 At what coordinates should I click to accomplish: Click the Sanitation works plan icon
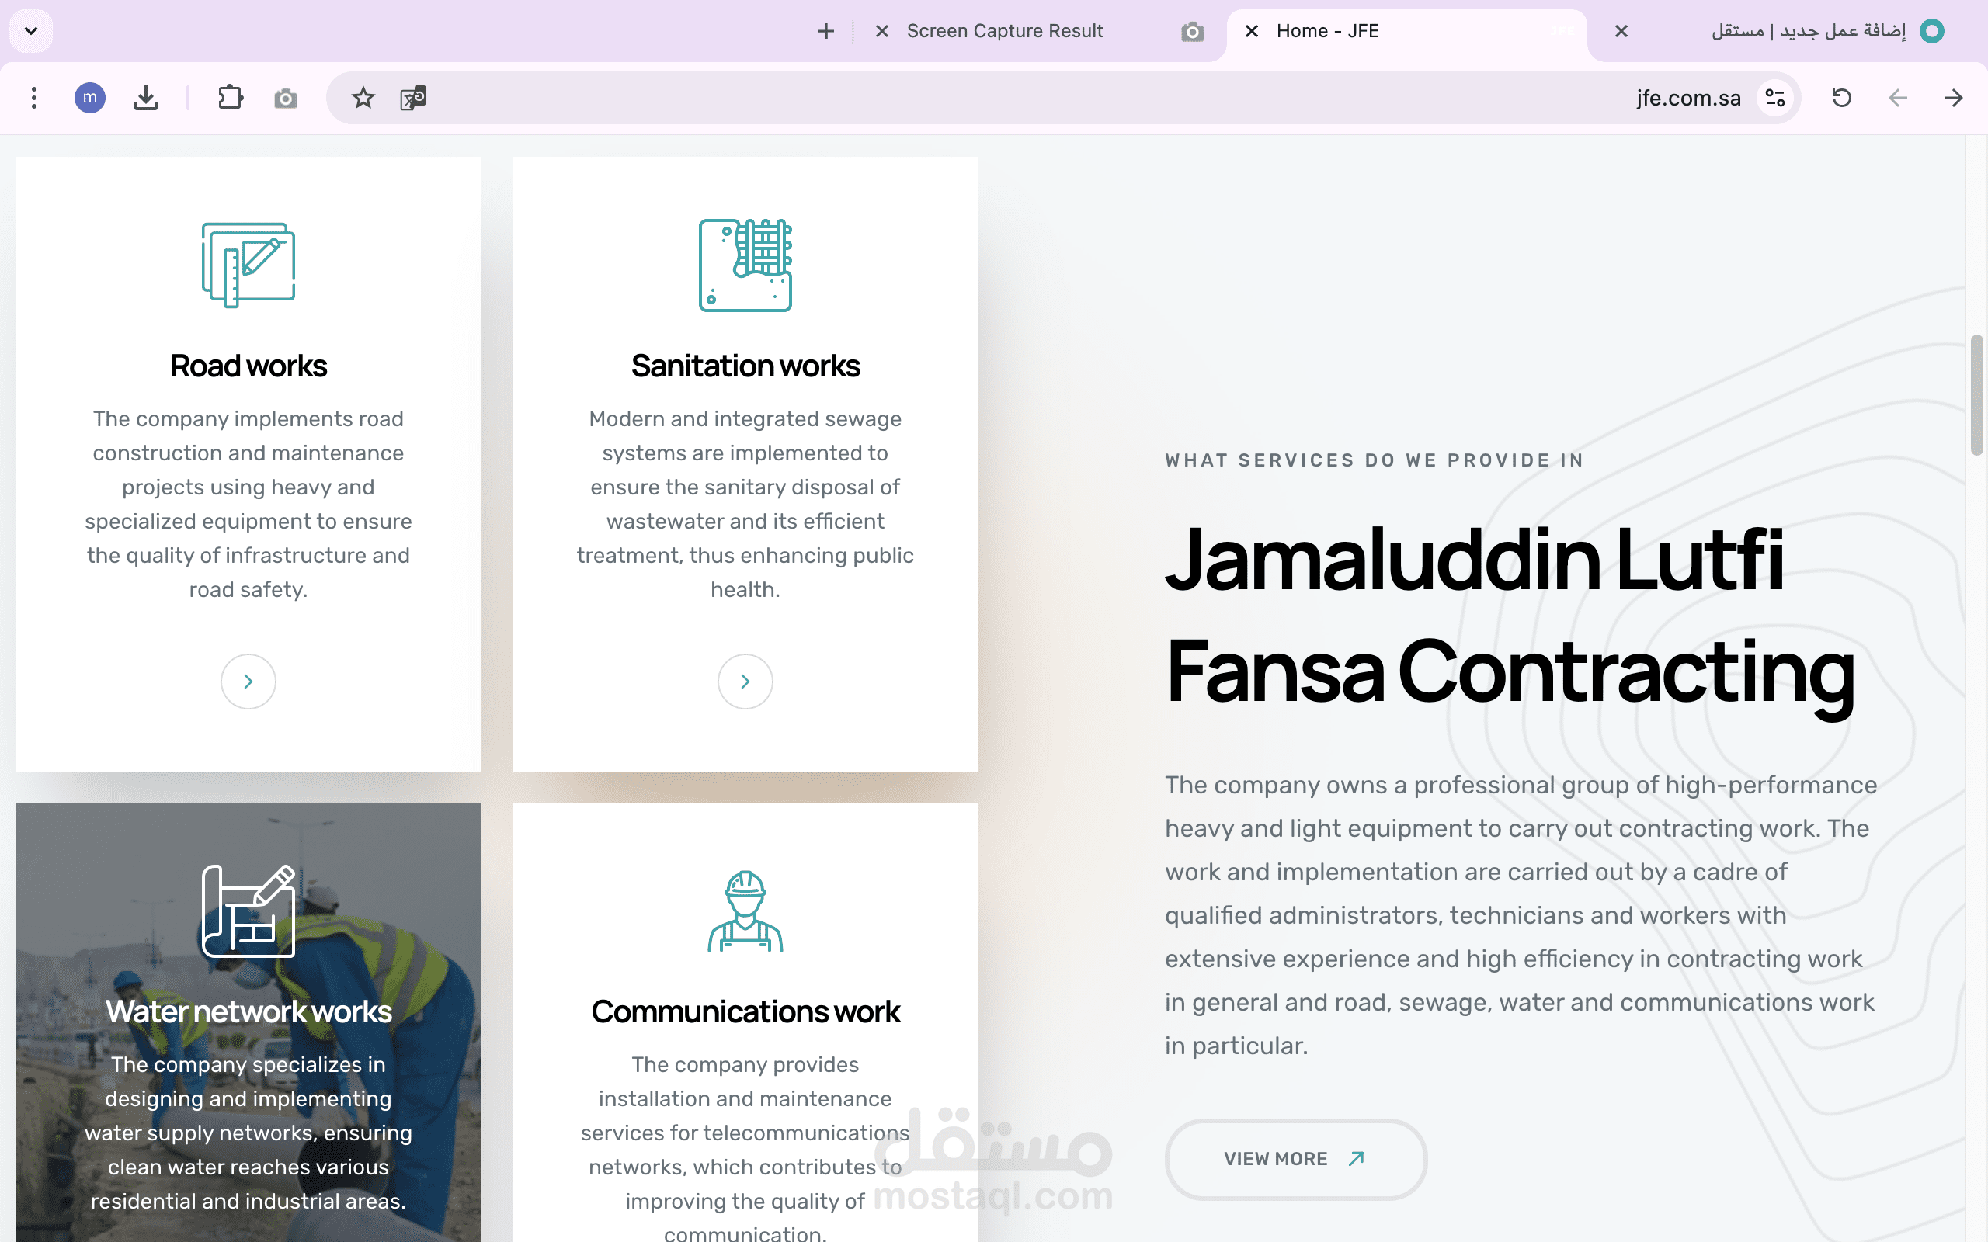(x=745, y=265)
